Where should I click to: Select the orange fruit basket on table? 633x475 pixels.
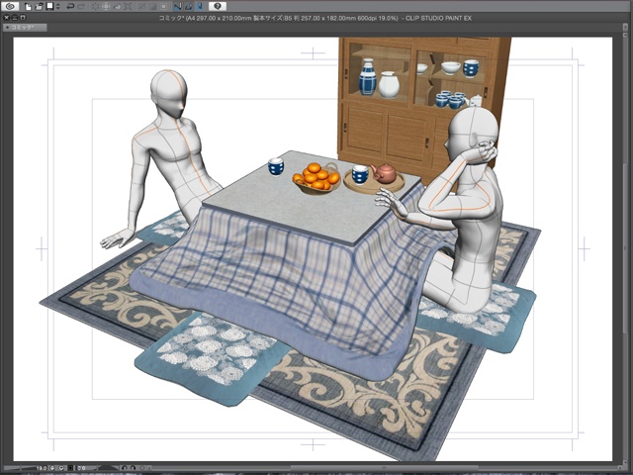(316, 178)
